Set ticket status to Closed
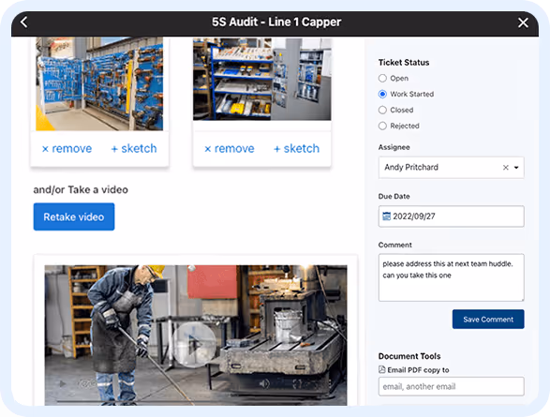This screenshot has width=550, height=417. coord(382,110)
